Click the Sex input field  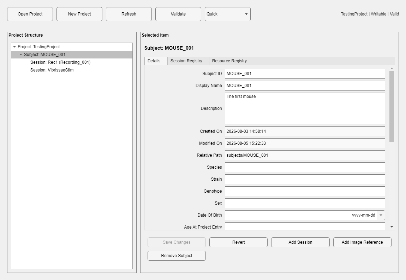305,203
